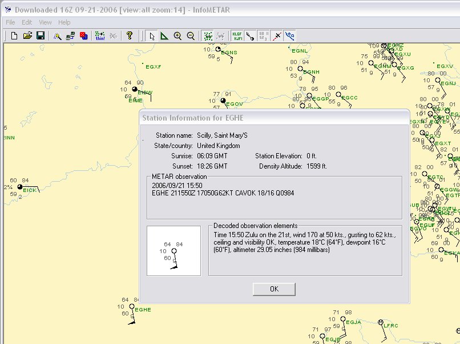Viewport: 460px width, 344px height.
Task: Open the Help menu
Action: 64,22
